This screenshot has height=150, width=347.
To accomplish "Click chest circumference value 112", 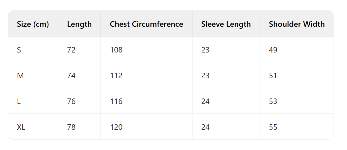I will (116, 76).
